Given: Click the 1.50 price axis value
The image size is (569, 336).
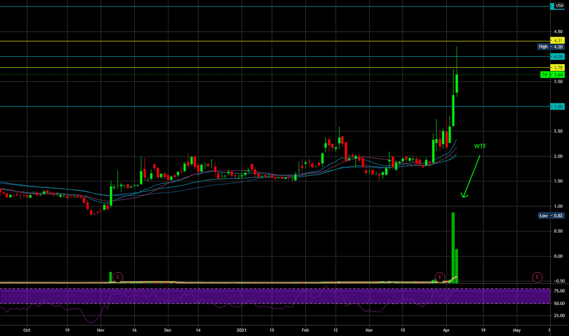Looking at the screenshot, I should tap(558, 181).
